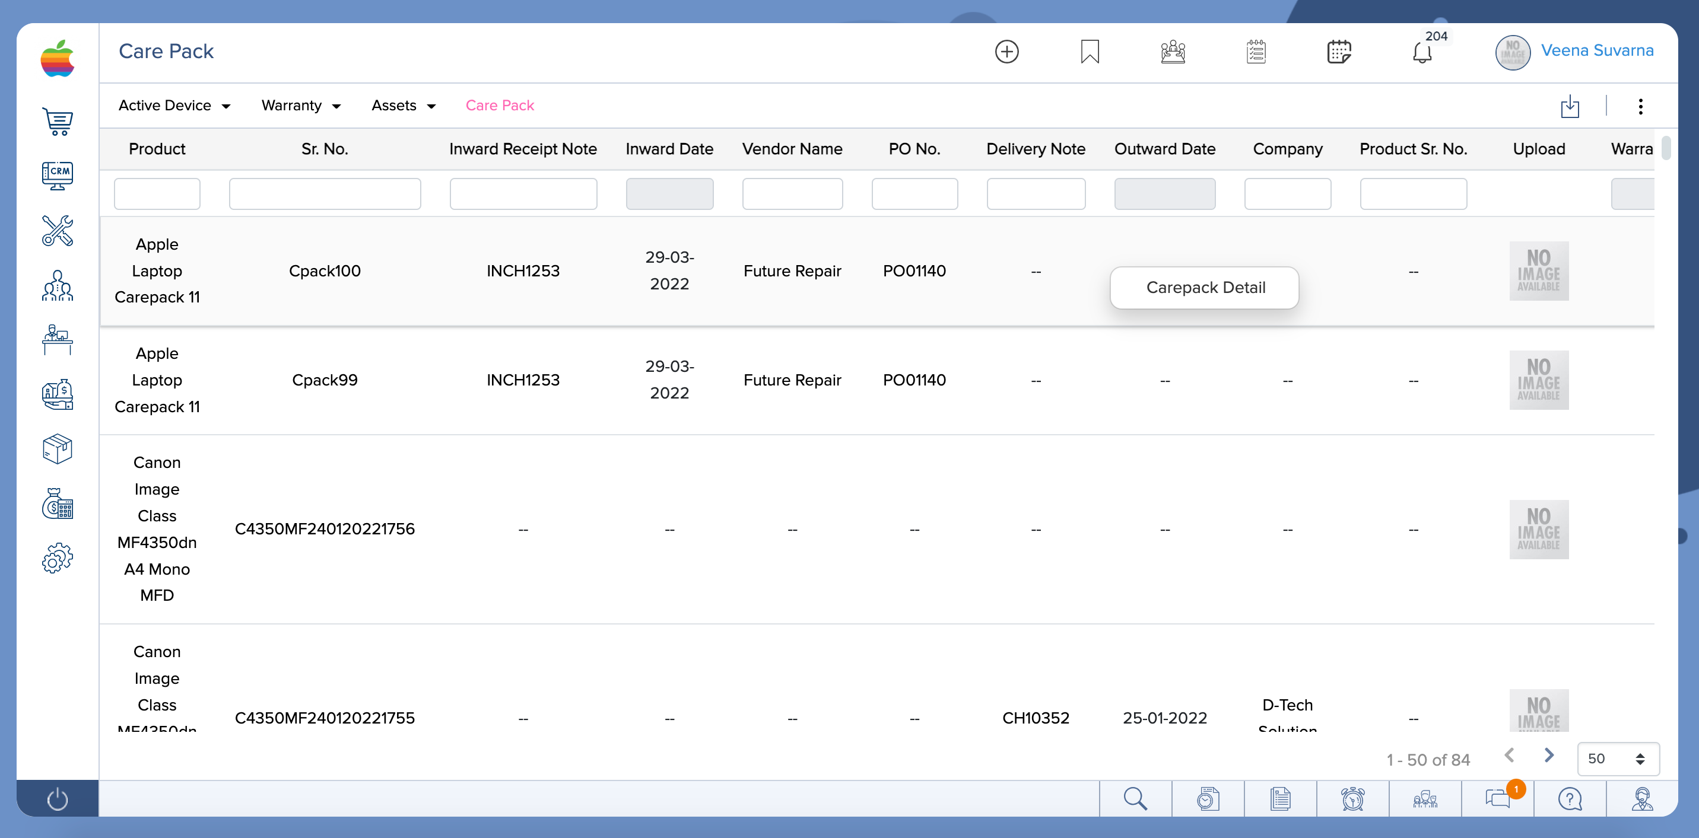
Task: Click Cpack99 serial number cell
Action: (325, 380)
